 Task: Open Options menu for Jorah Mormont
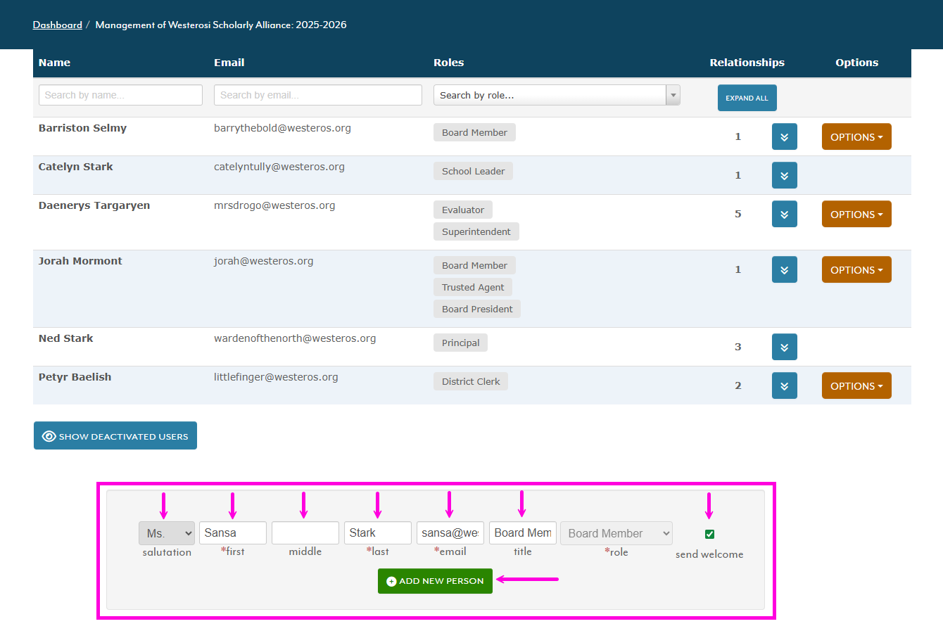856,269
